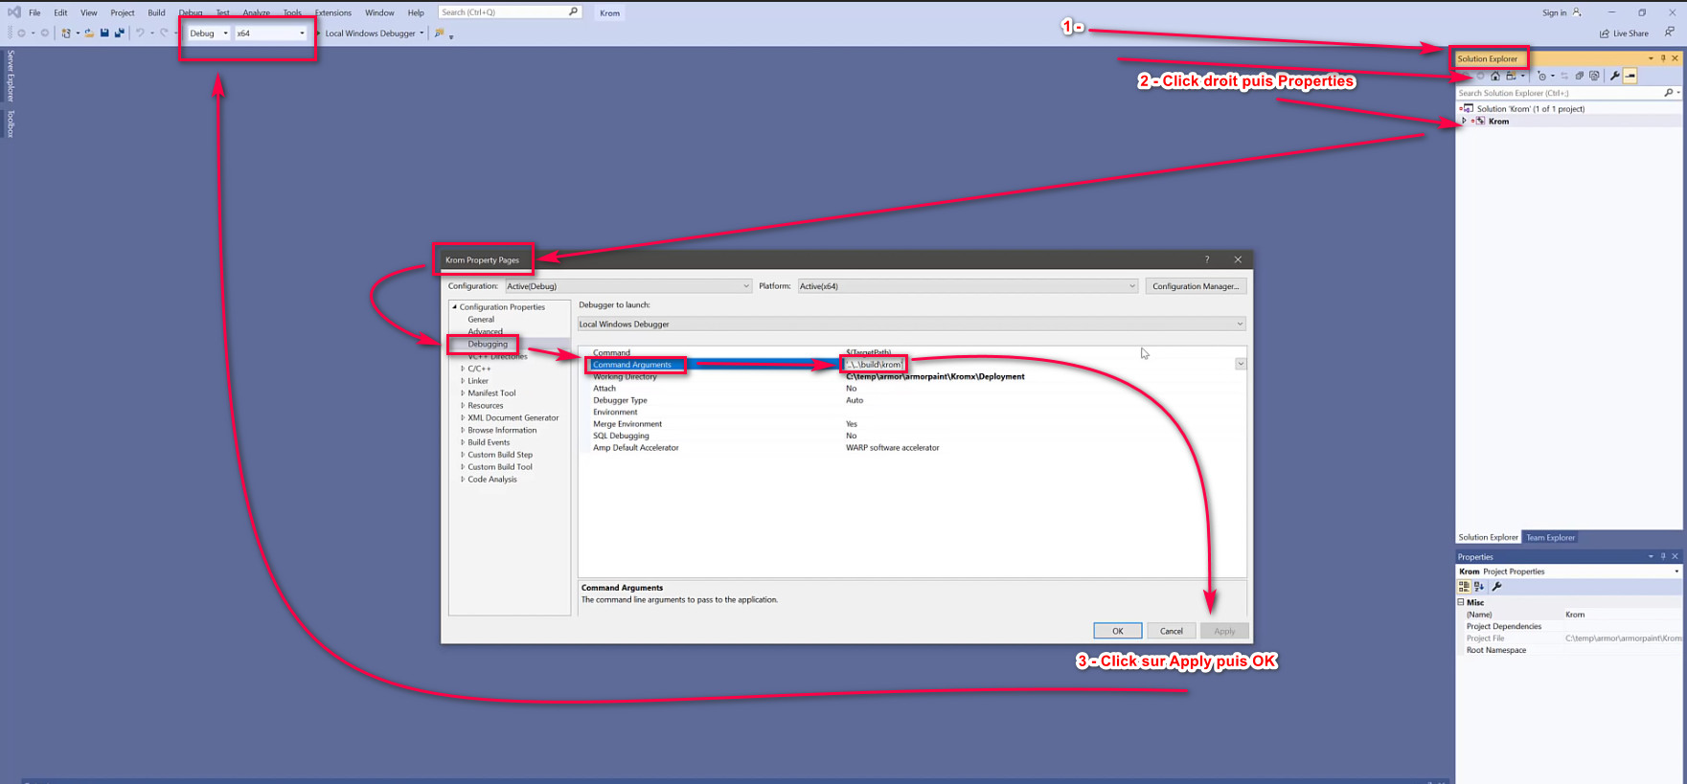Click the Sign in account icon
This screenshot has height=784, width=1687.
(x=1577, y=12)
